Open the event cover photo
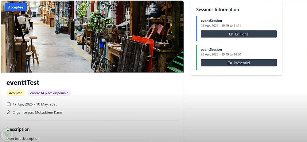Image resolution: width=307 pixels, height=142 pixels. tap(92, 36)
